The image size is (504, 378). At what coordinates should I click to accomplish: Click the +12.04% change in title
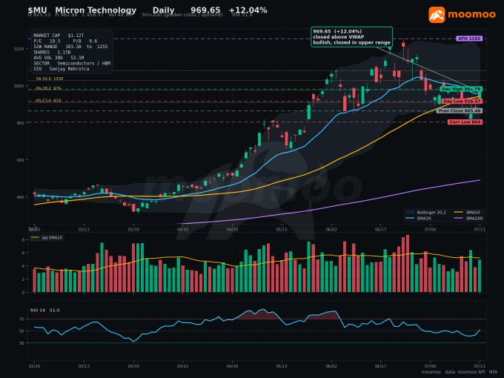click(x=248, y=10)
